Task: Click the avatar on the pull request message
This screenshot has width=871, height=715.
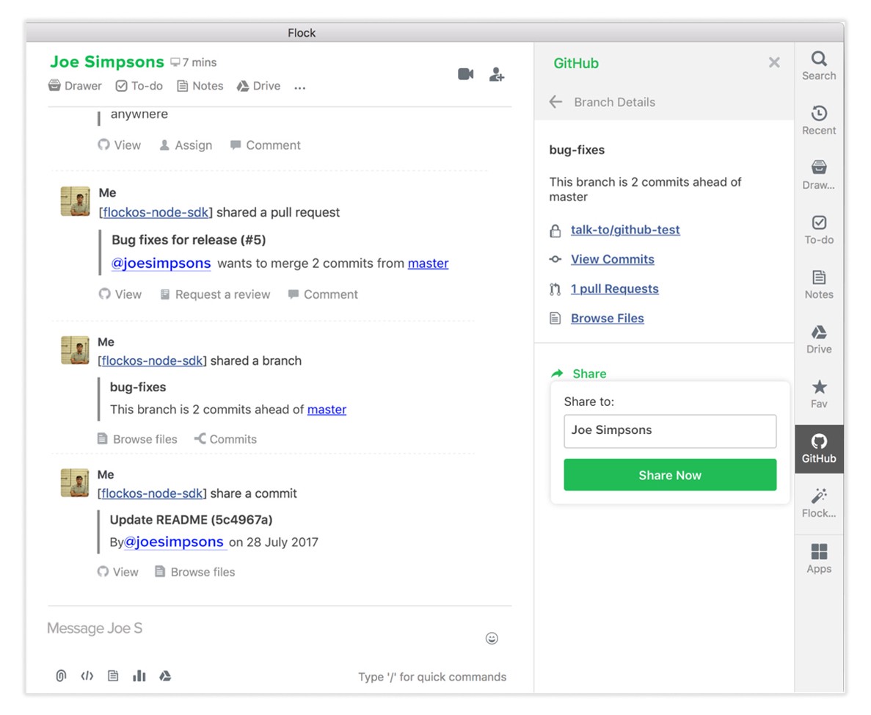Action: tap(75, 201)
